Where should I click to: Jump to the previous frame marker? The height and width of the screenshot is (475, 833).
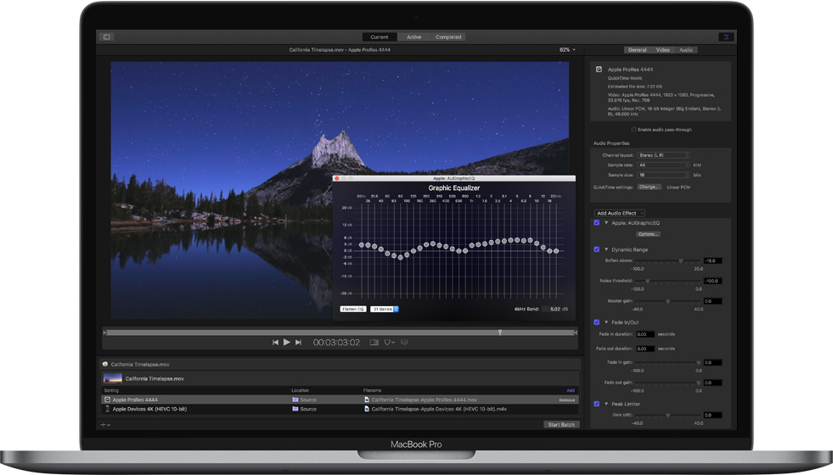click(275, 343)
